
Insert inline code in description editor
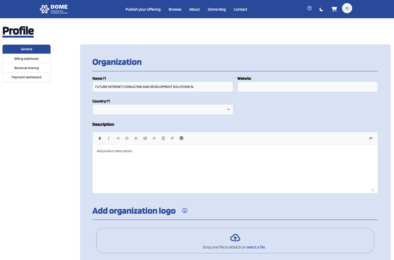pyautogui.click(x=154, y=138)
